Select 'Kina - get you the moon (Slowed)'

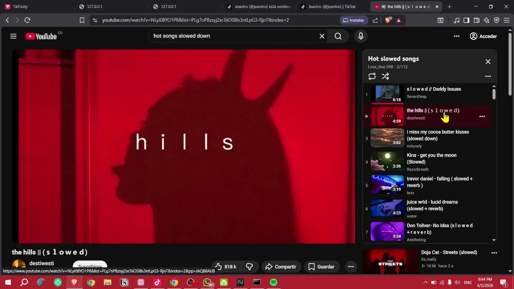click(427, 162)
